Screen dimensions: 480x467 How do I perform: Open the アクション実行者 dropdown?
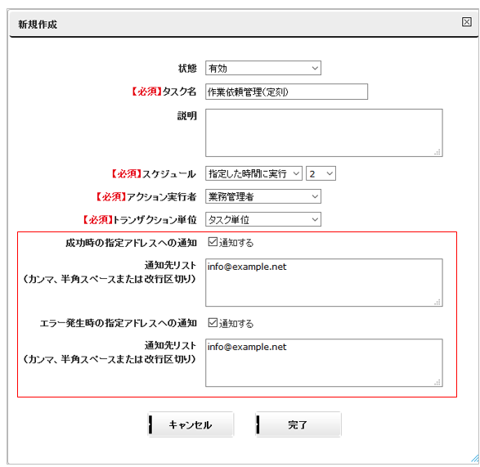click(263, 196)
